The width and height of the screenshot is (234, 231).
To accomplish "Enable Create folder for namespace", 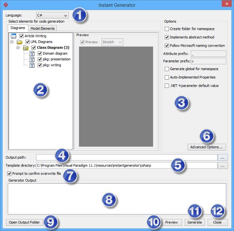I will coord(167,29).
